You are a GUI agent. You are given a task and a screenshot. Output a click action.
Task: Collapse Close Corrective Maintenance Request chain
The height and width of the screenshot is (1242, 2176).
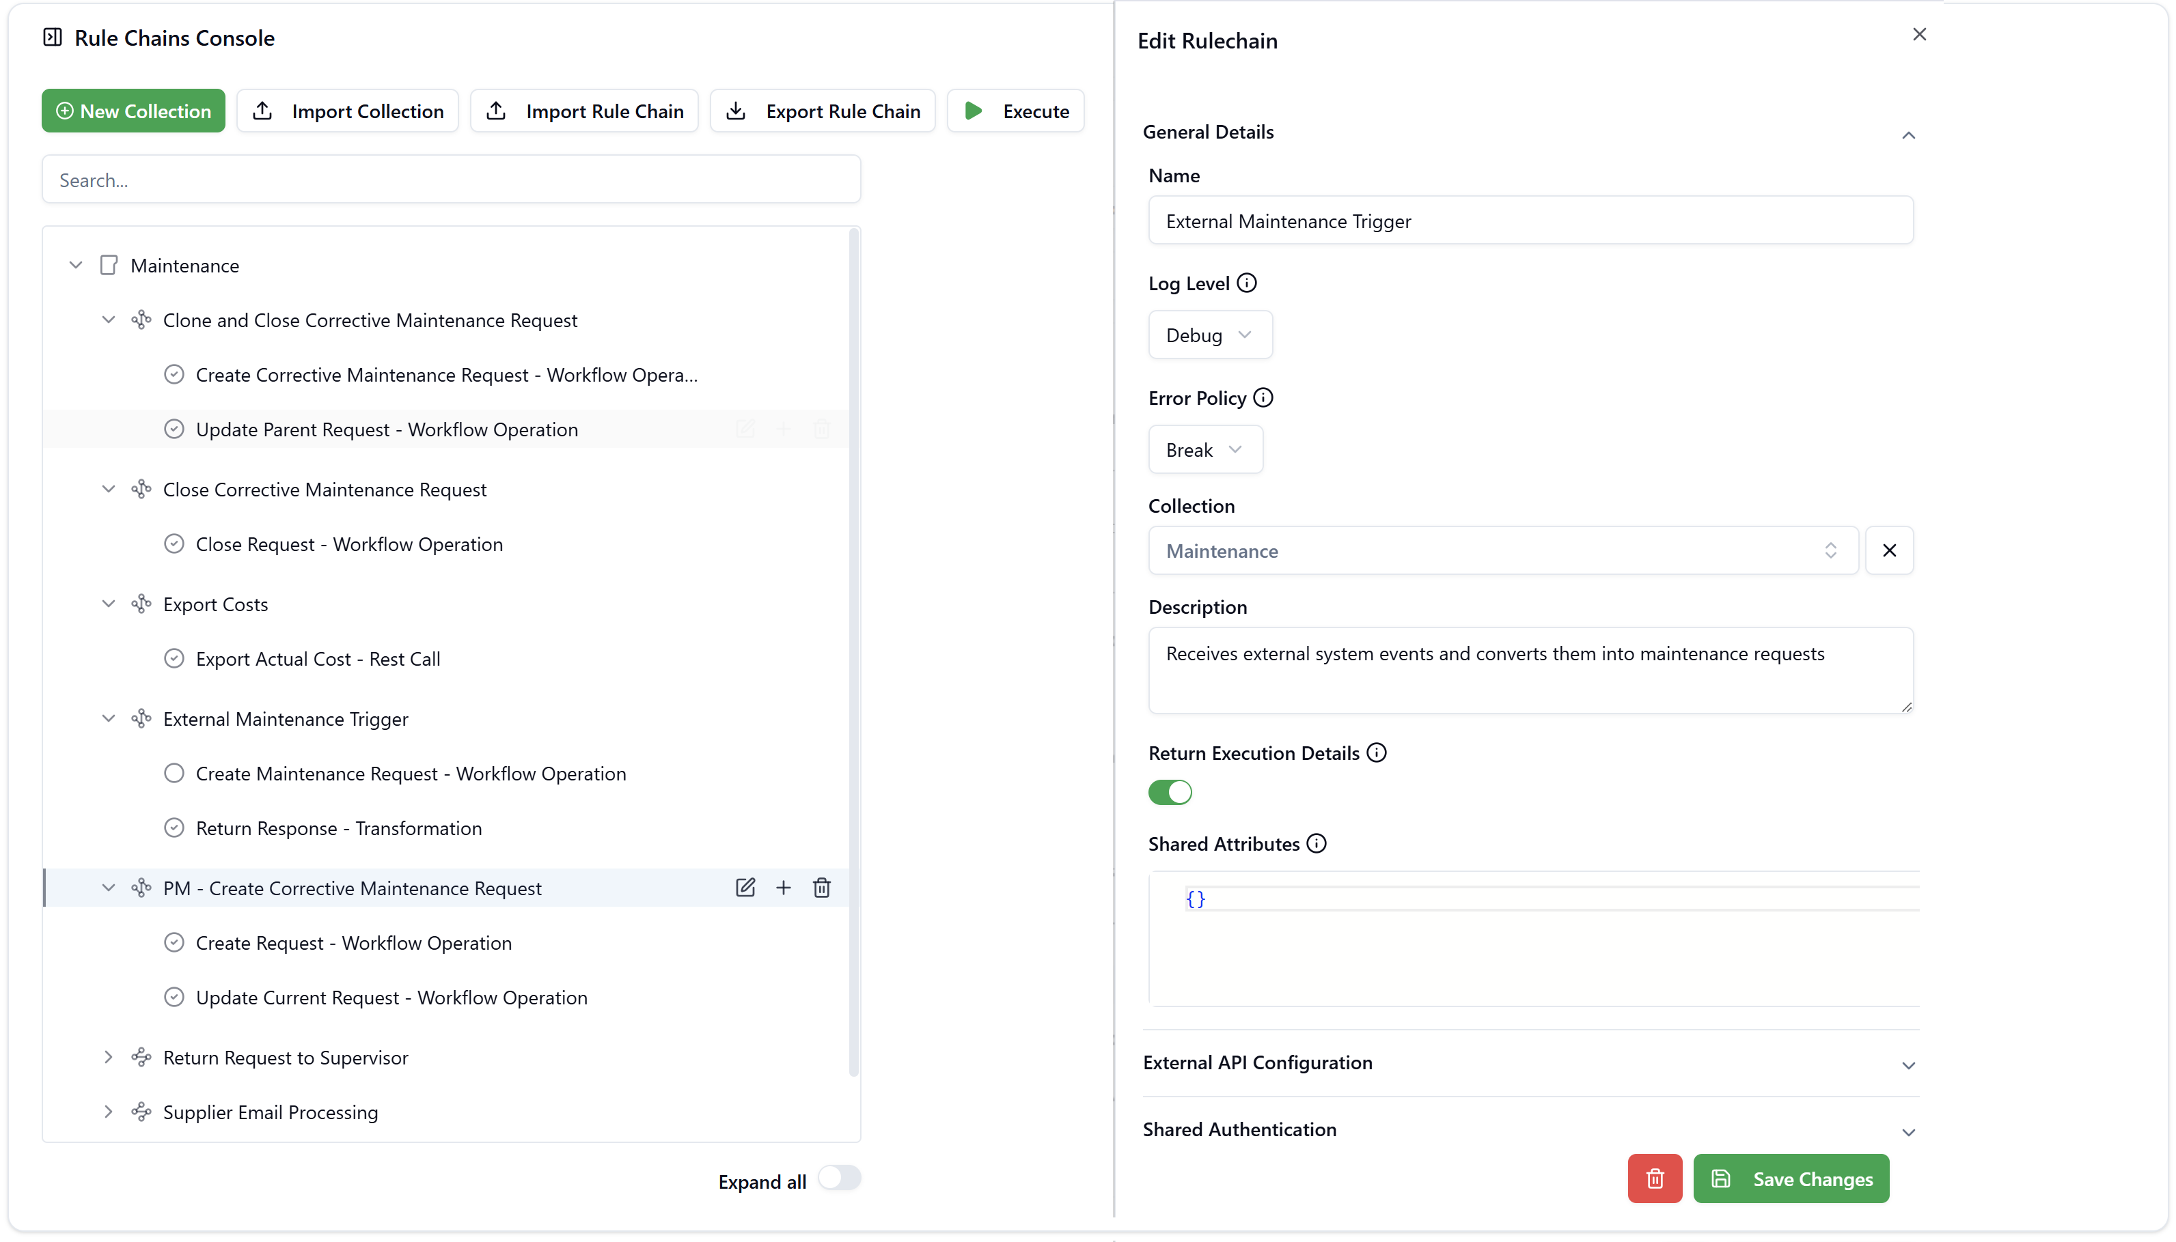109,489
